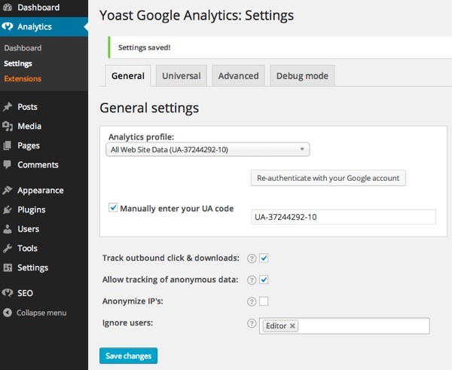Click the Tools wrench icon

coord(8,249)
